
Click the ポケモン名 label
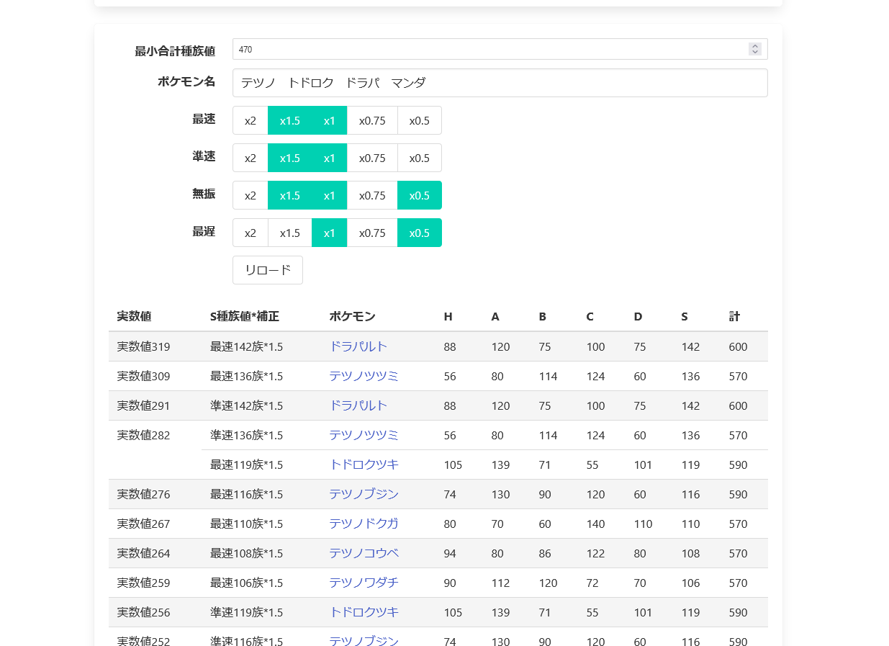[186, 81]
